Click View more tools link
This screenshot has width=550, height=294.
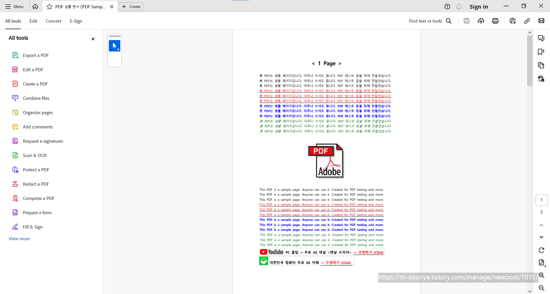click(x=19, y=239)
